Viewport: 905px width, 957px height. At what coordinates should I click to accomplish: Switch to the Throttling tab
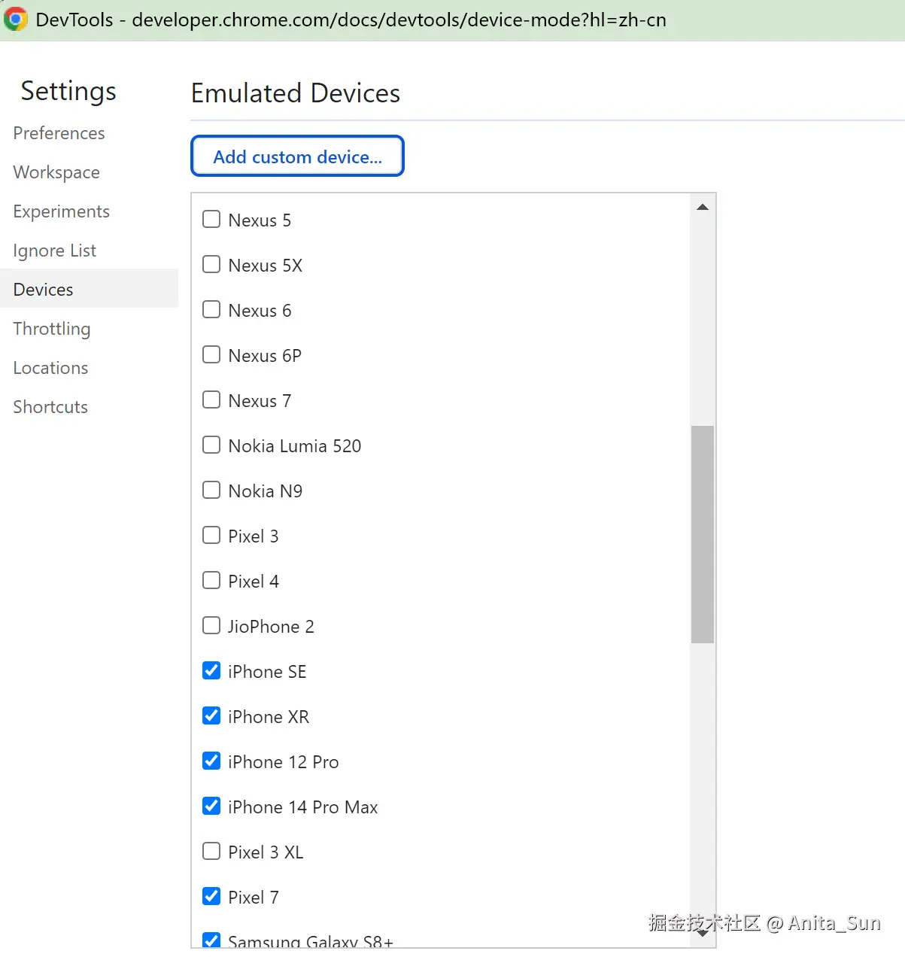[52, 329]
